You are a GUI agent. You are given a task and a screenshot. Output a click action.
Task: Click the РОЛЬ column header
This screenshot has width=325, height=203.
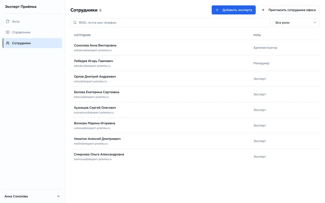tap(257, 35)
